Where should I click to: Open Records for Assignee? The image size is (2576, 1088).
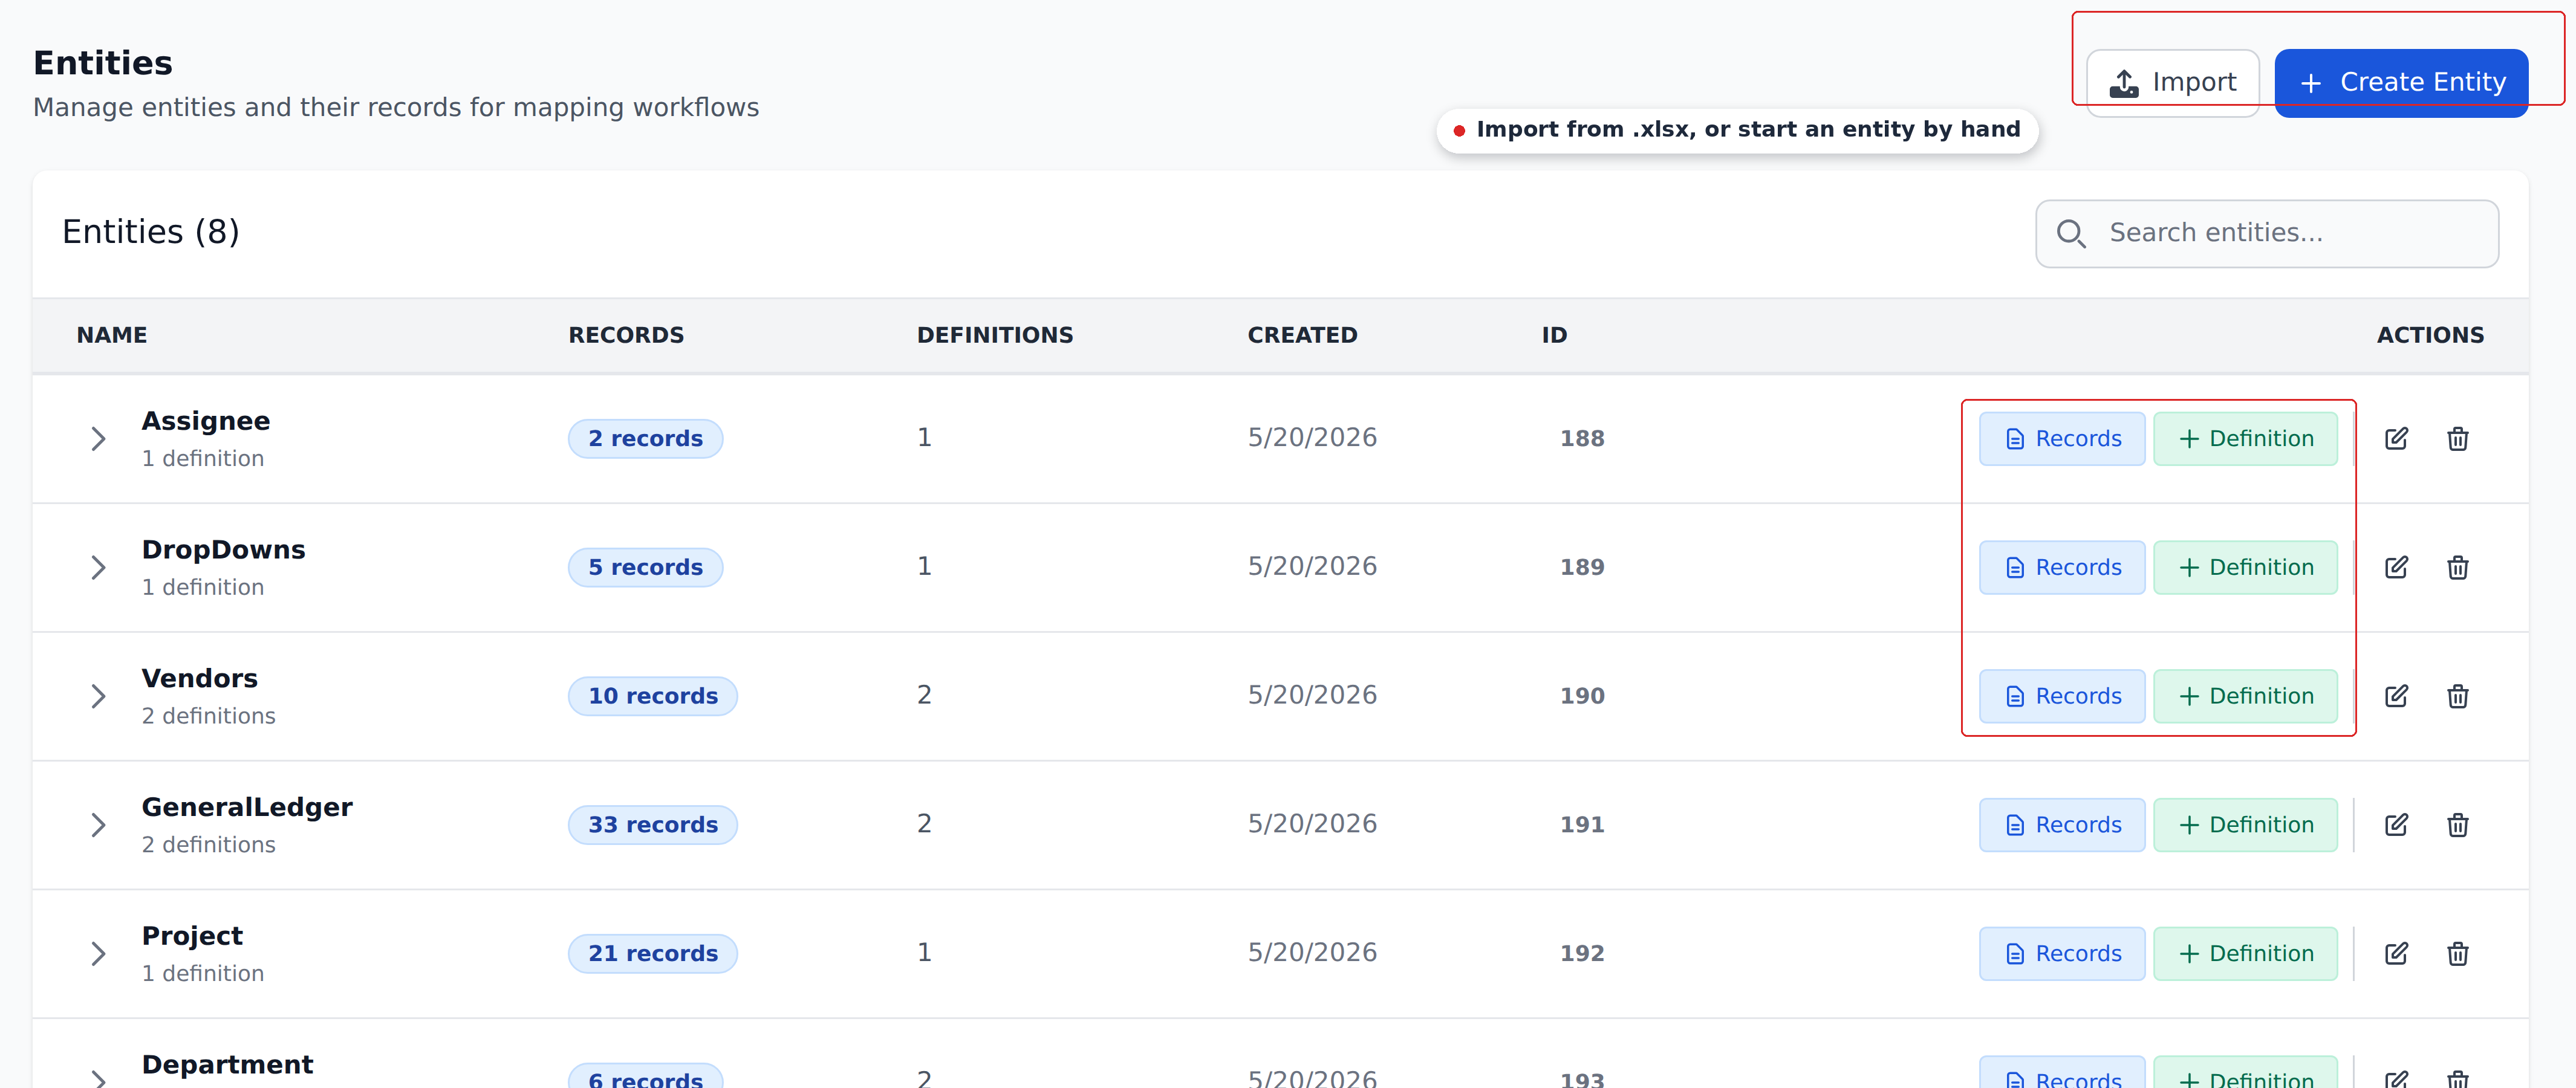[x=2062, y=438]
